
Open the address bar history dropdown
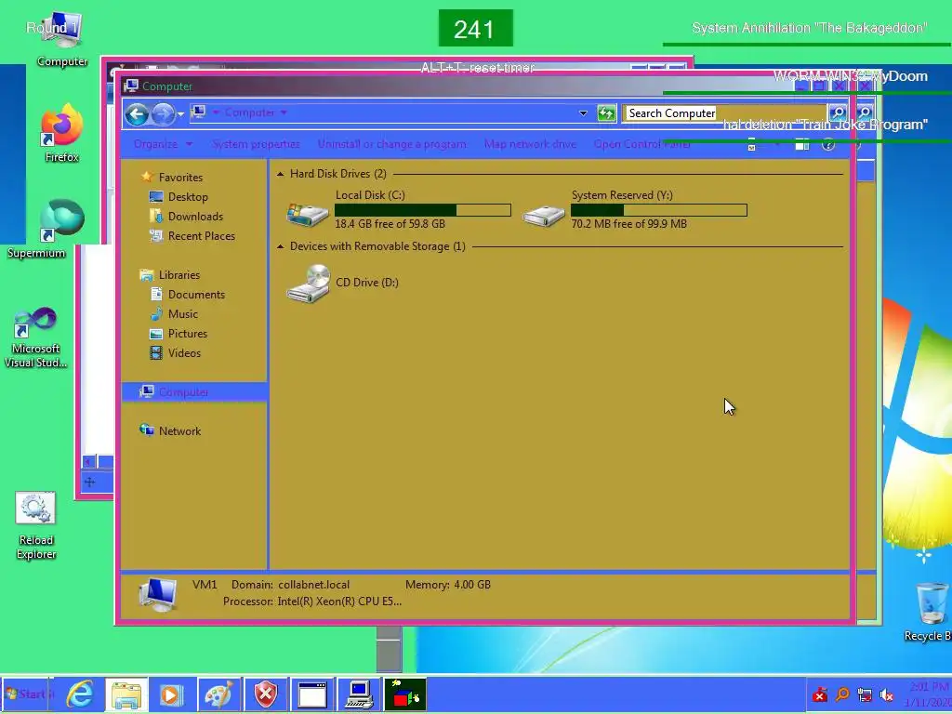(583, 112)
